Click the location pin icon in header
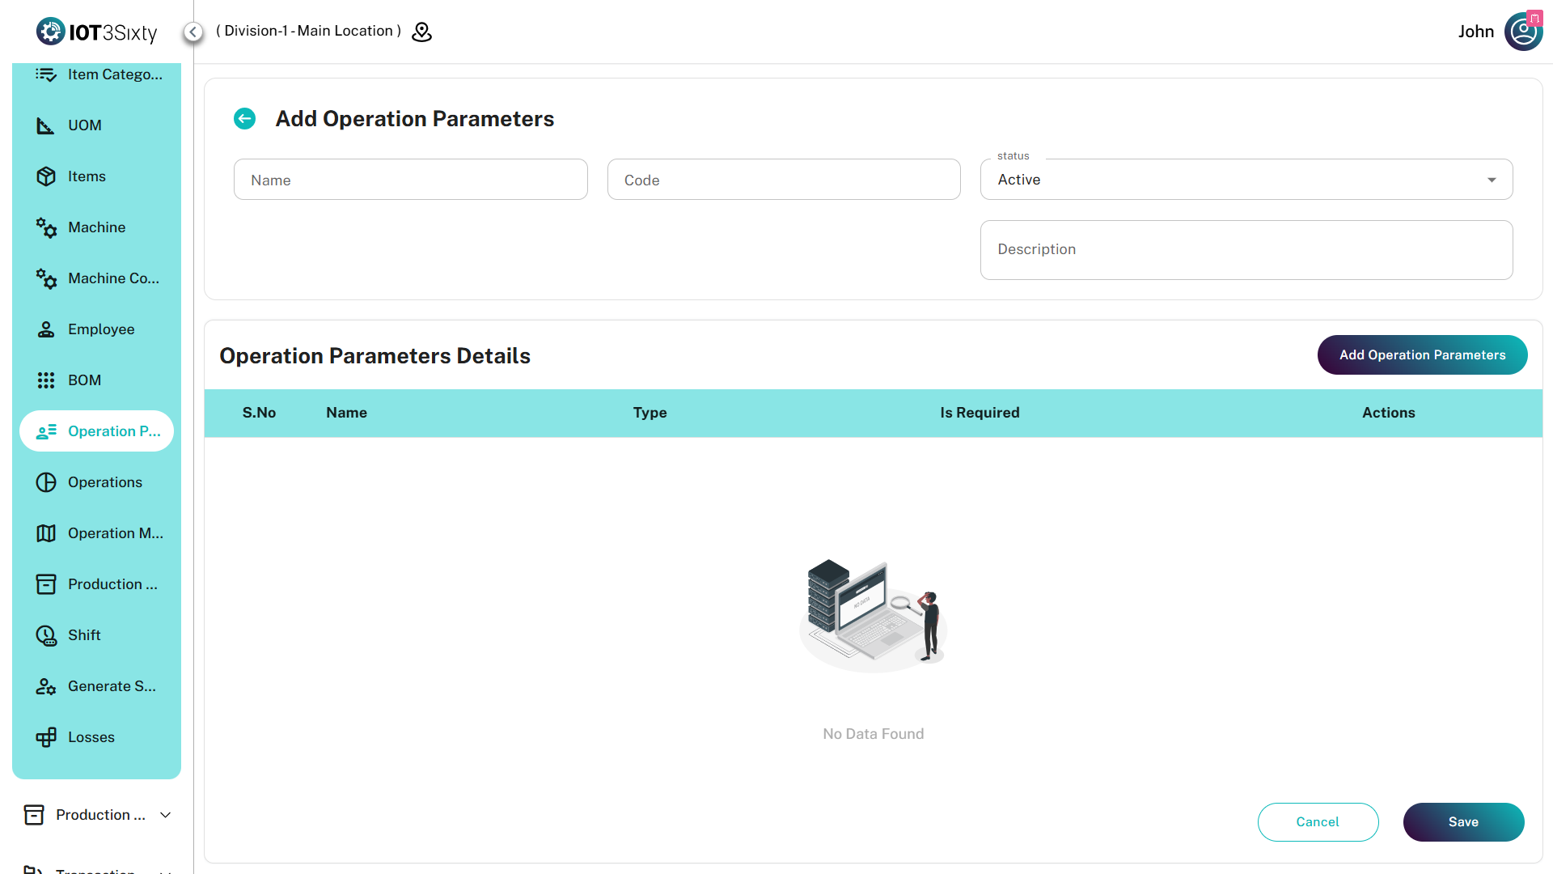This screenshot has height=874, width=1553. pyautogui.click(x=421, y=32)
